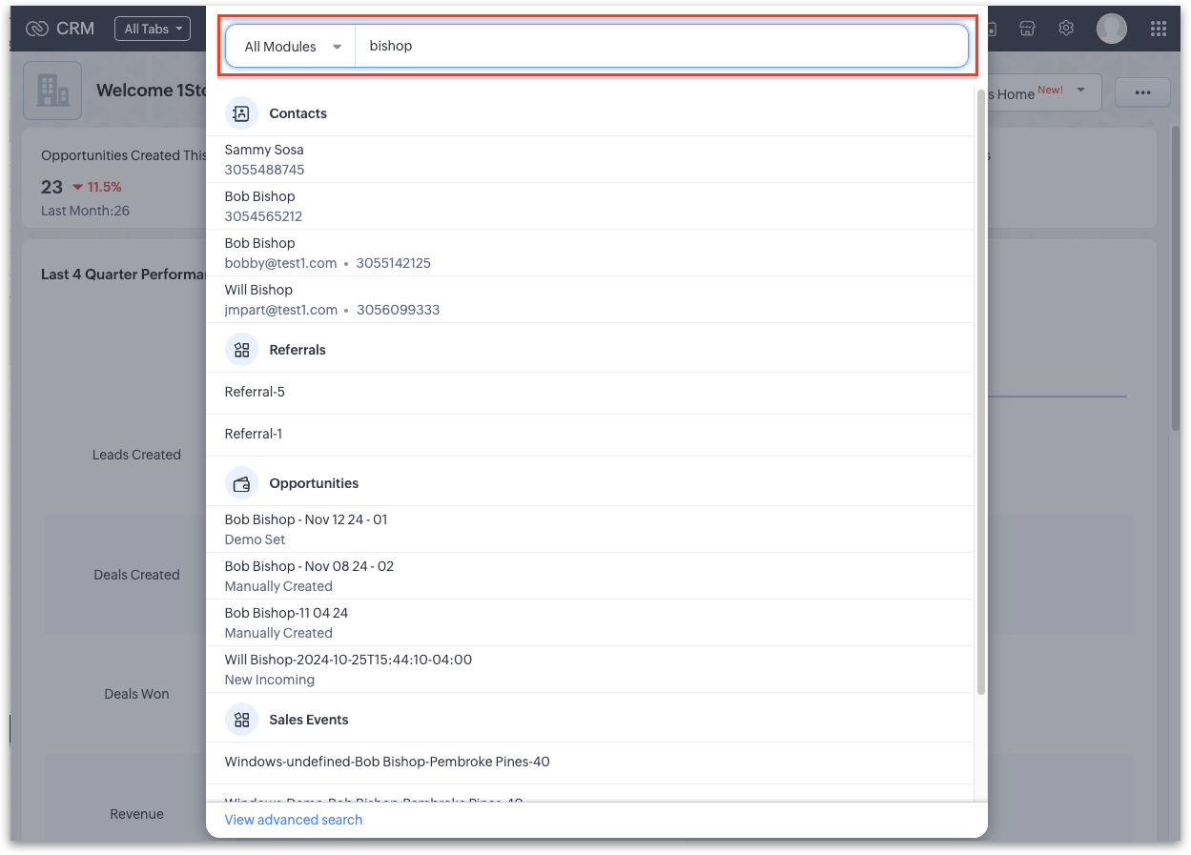Click the user profile avatar

pos(1111,29)
